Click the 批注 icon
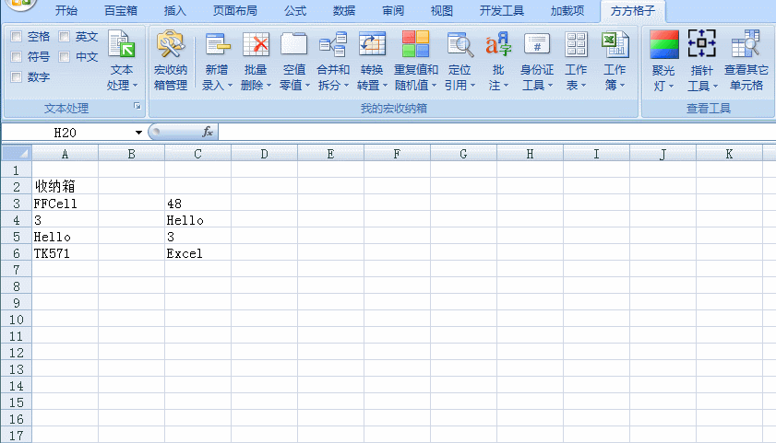Screen dimensions: 776x443 (498, 45)
